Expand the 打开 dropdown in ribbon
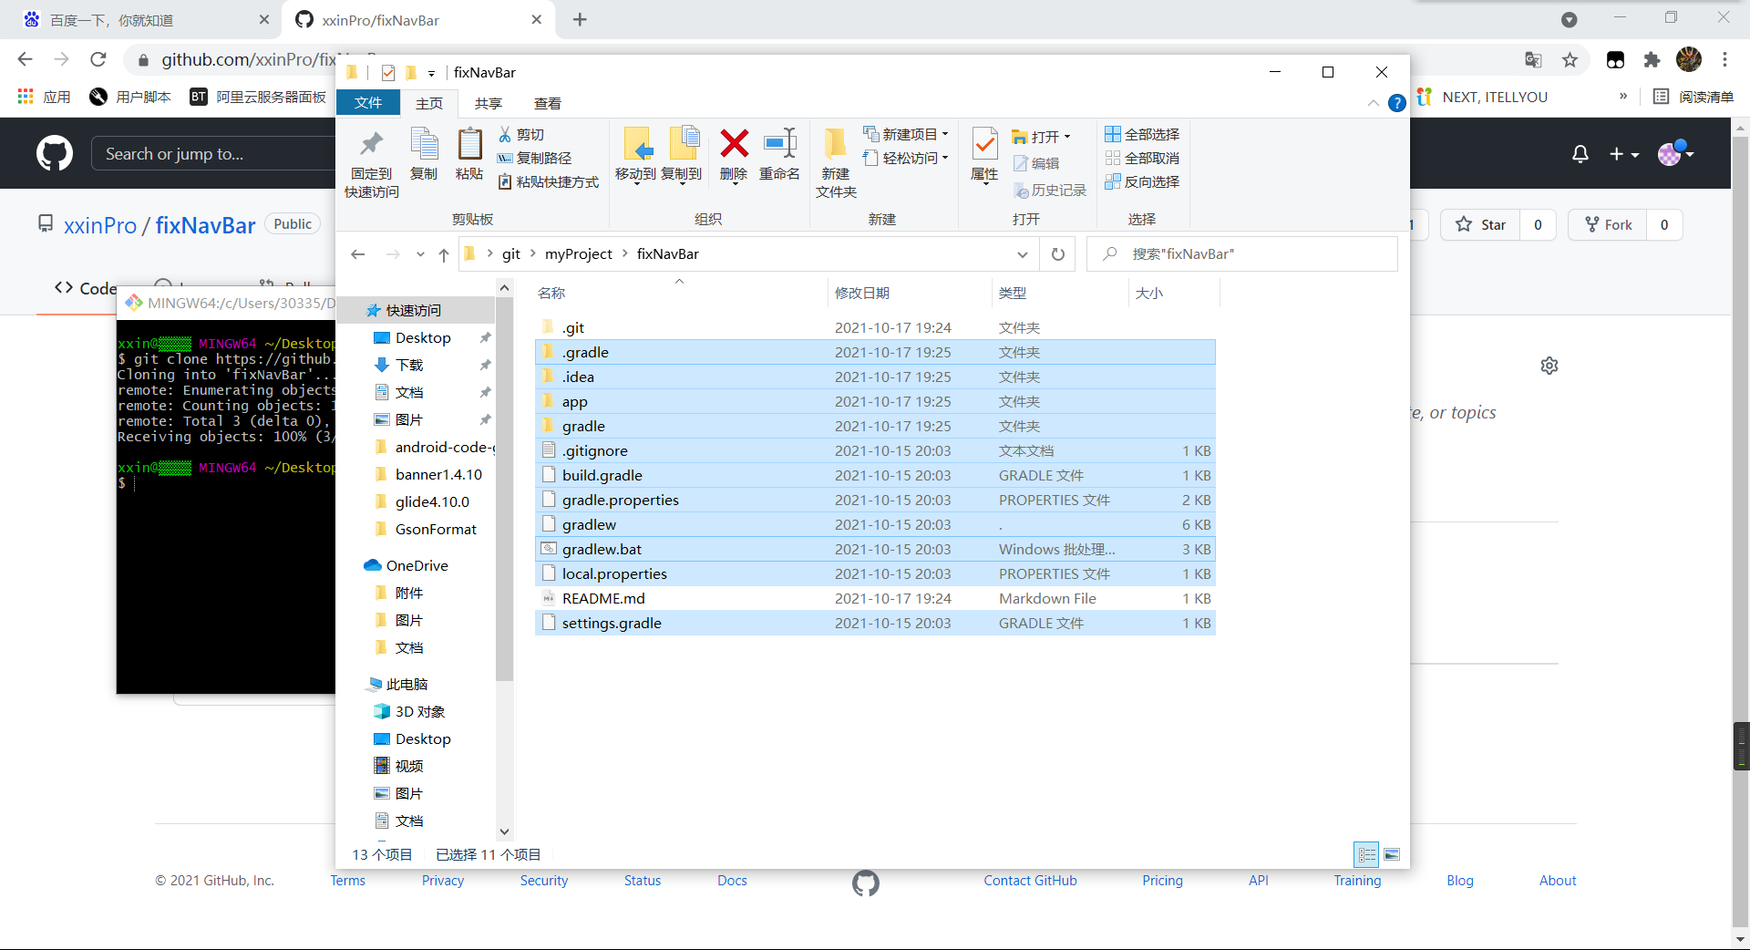Image resolution: width=1750 pixels, height=950 pixels. click(x=1042, y=137)
